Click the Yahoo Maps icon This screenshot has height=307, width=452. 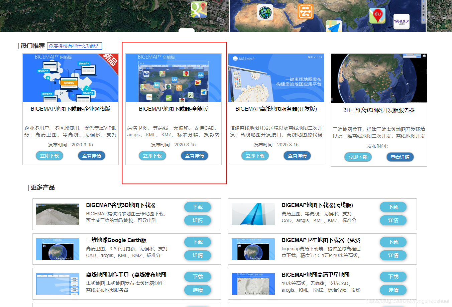(402, 22)
